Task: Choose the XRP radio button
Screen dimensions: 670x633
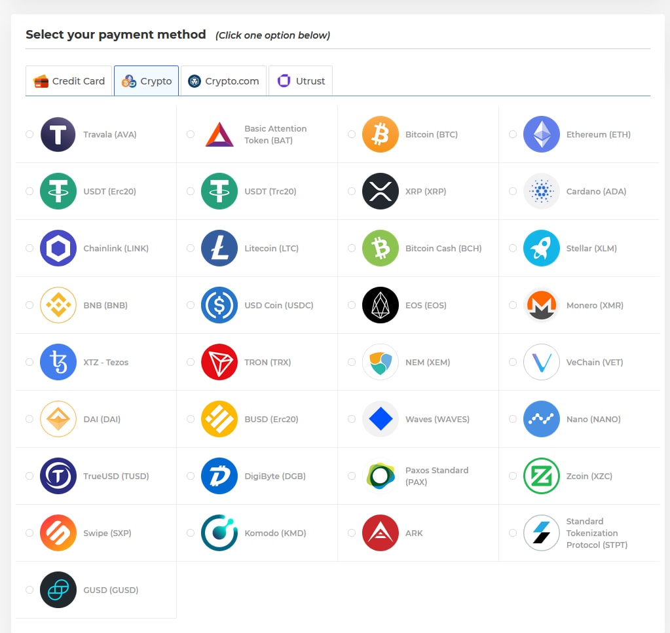Action: pos(352,191)
